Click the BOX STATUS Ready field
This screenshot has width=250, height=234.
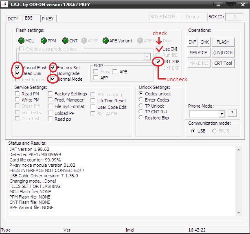[193, 17]
